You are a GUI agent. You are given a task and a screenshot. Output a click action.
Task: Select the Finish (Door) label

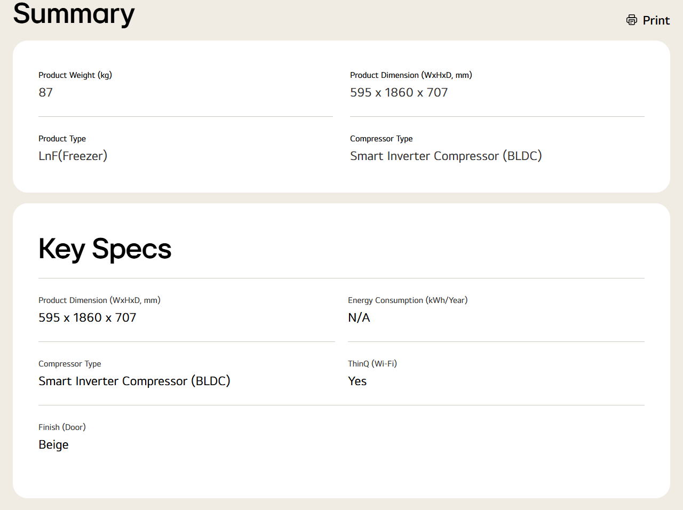(x=62, y=427)
